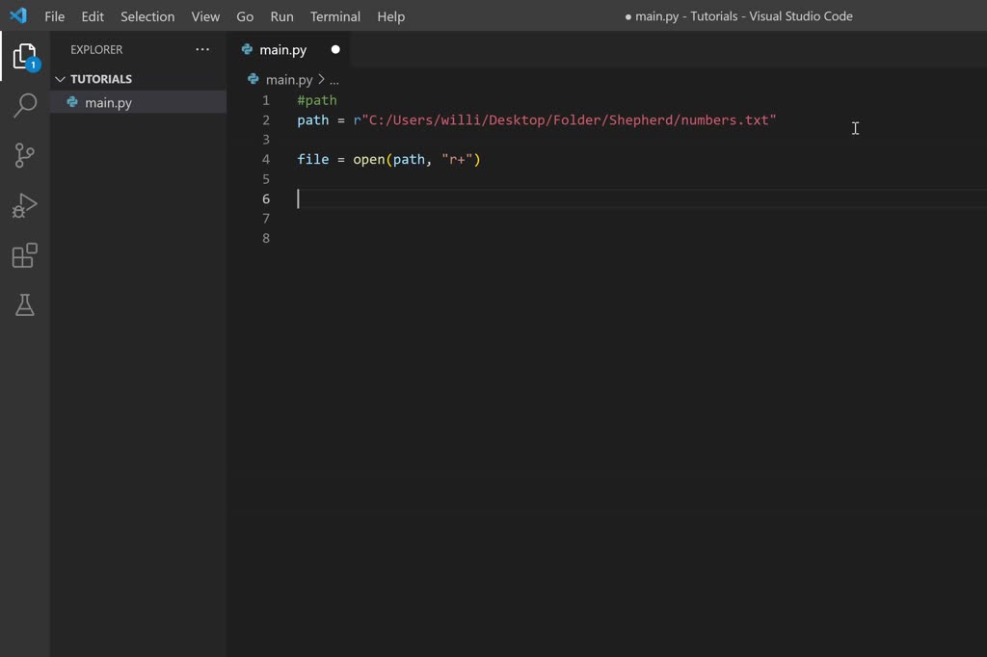This screenshot has width=987, height=657.
Task: Select the Search icon in activity bar
Action: [24, 105]
